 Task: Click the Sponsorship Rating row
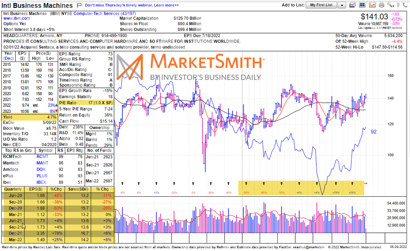point(86,85)
